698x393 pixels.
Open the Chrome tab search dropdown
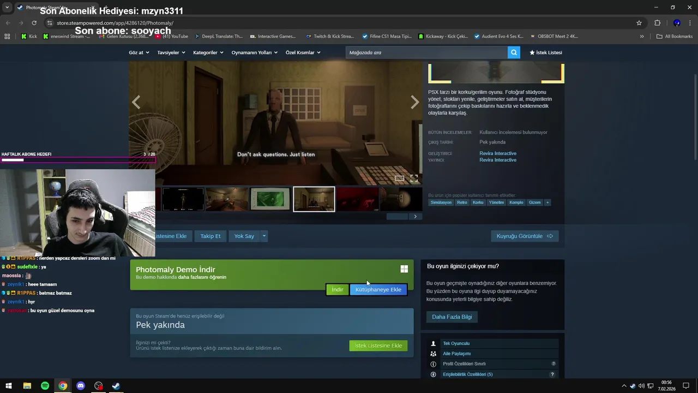(7, 7)
